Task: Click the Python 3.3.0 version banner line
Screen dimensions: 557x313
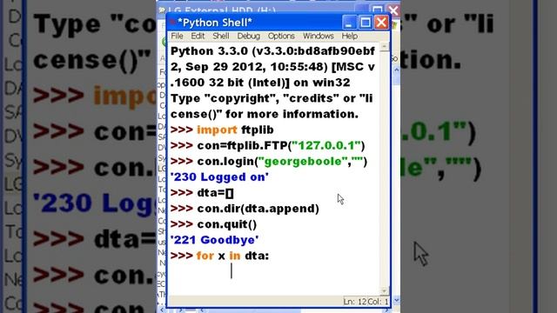Action: (272, 51)
